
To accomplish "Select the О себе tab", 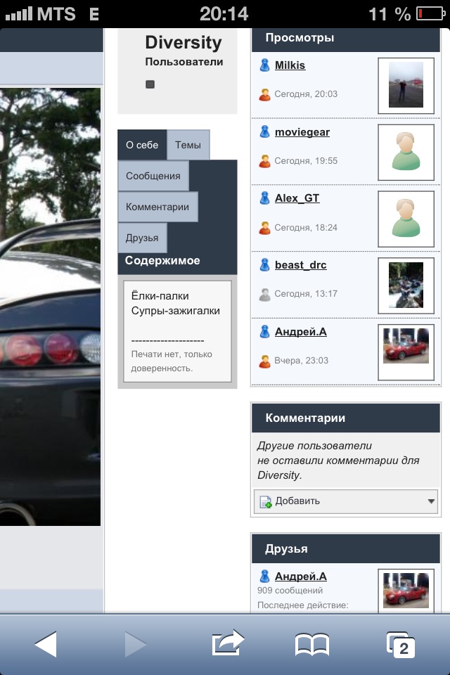I will (142, 145).
